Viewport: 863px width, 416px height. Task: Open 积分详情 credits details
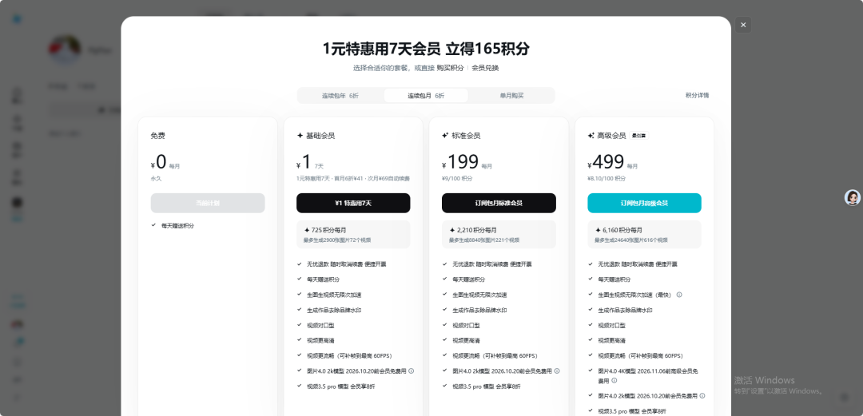point(697,95)
